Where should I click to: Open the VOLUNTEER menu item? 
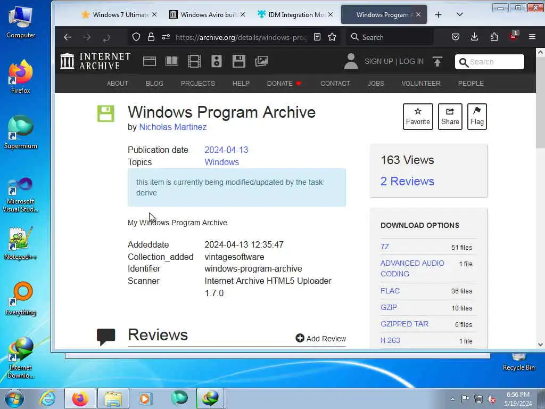421,84
